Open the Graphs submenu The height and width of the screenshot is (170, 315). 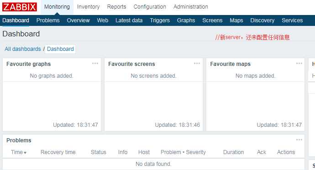click(x=186, y=20)
